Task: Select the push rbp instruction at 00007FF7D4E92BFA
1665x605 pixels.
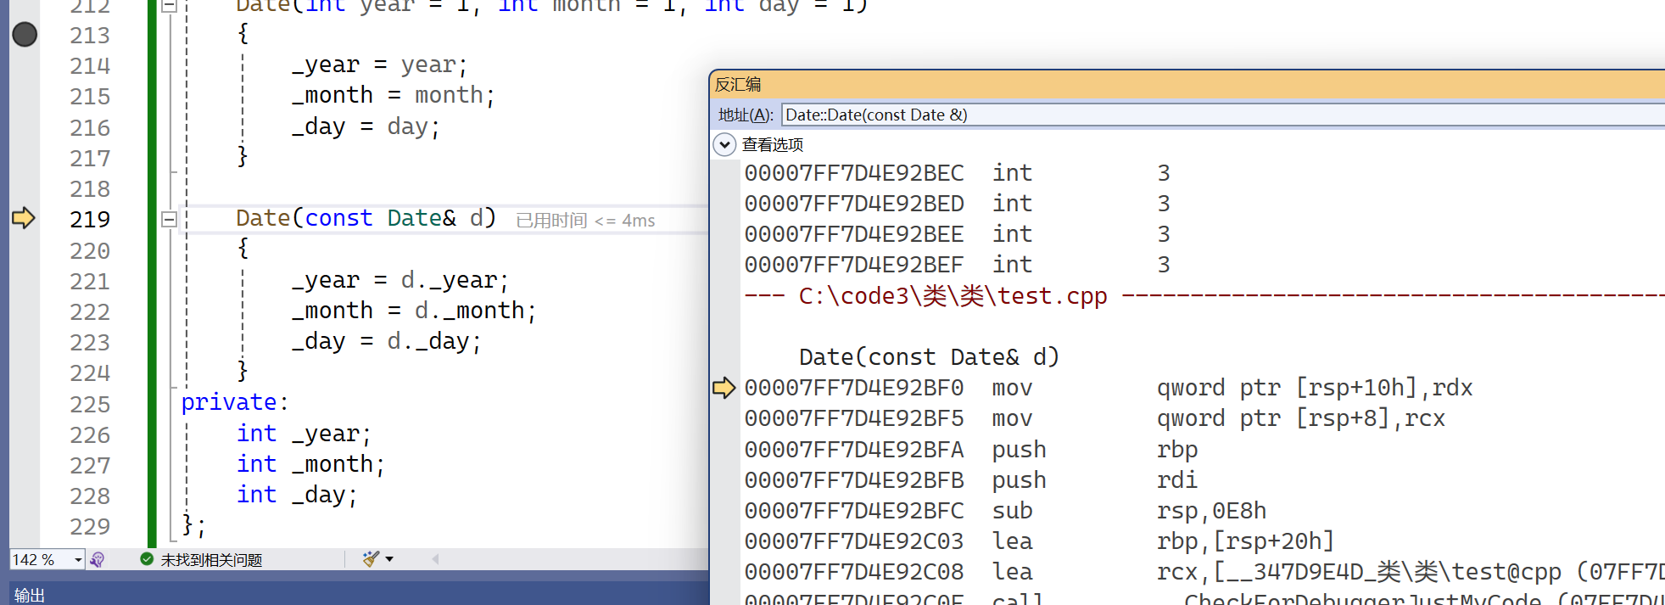Action: click(x=971, y=450)
